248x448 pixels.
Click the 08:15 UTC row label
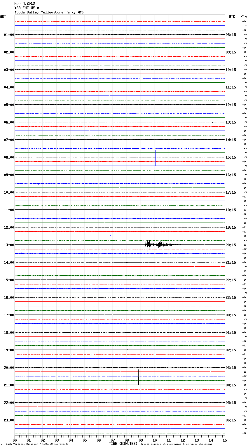click(231, 35)
